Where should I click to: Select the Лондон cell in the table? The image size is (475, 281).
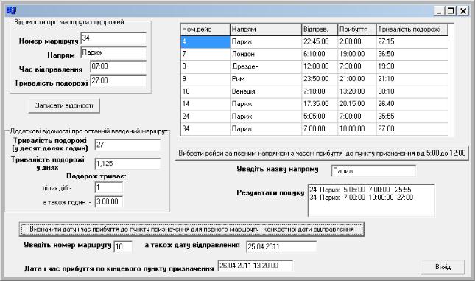266,55
